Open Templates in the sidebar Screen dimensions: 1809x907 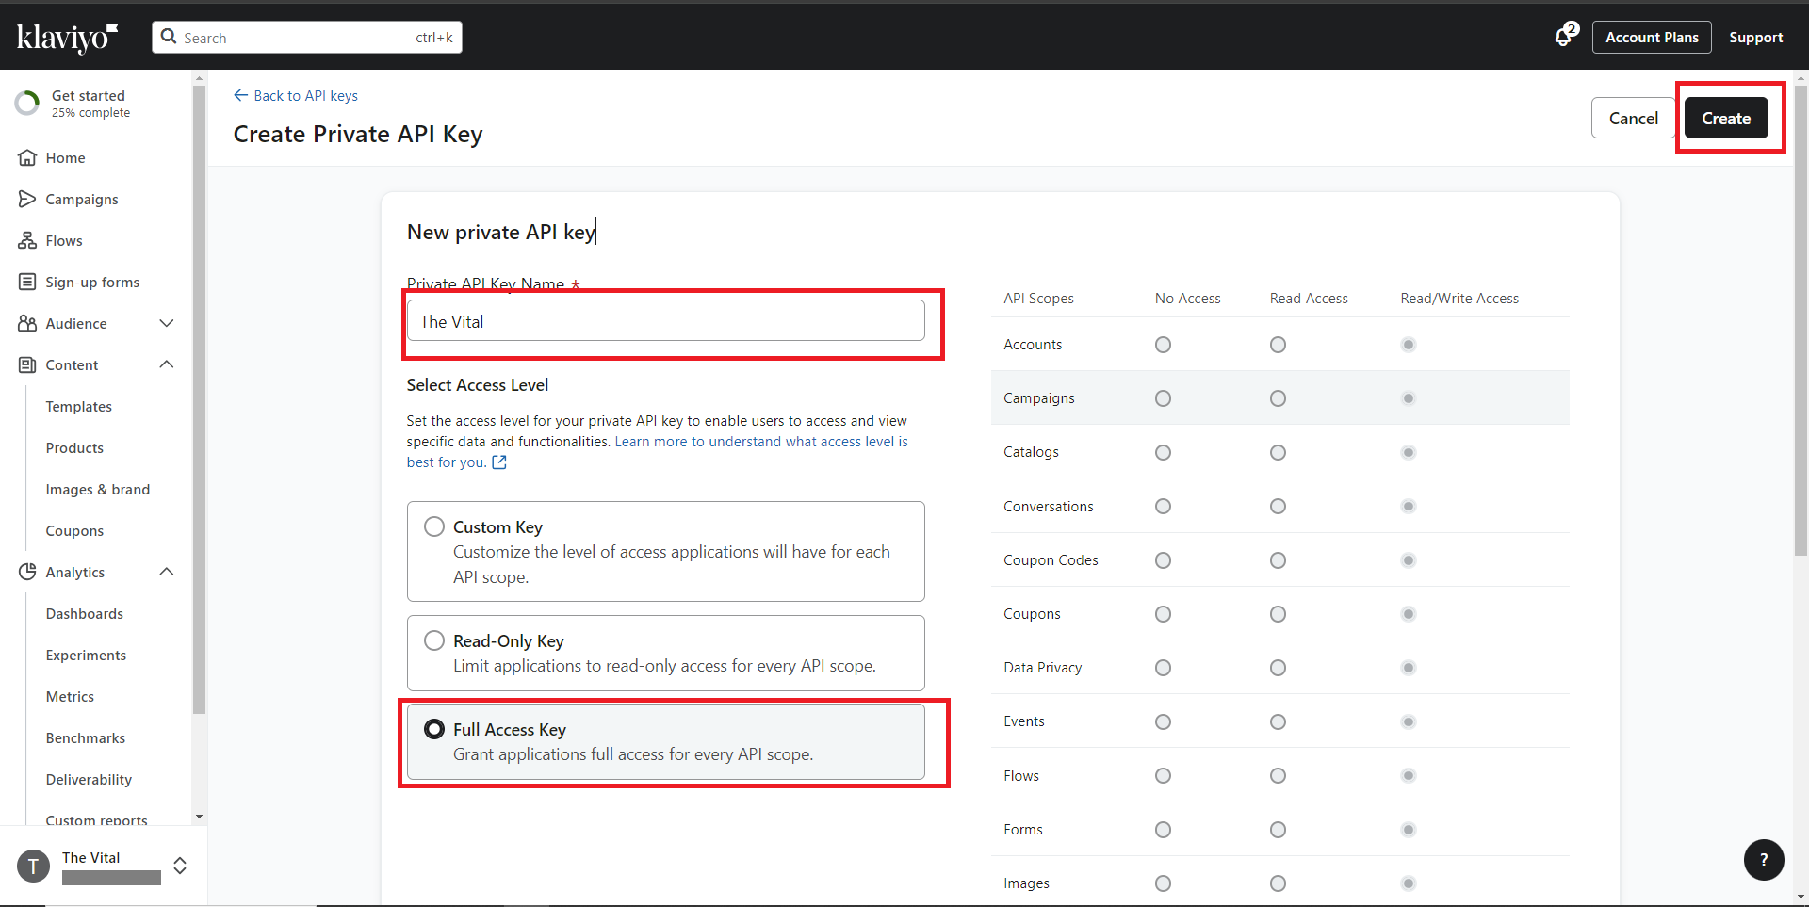pyautogui.click(x=79, y=406)
